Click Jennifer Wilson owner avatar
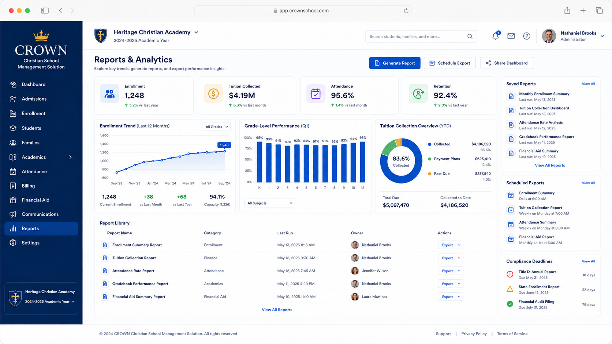Image resolution: width=612 pixels, height=344 pixels. (x=355, y=271)
